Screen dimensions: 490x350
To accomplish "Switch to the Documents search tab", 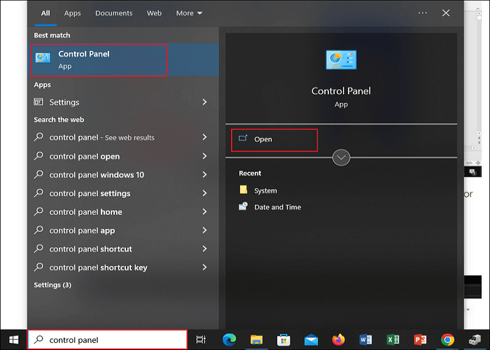I will coord(113,13).
